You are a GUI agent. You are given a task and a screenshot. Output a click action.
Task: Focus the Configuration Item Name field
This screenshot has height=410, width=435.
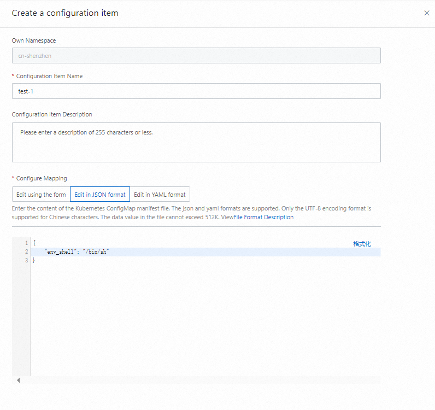pyautogui.click(x=196, y=91)
